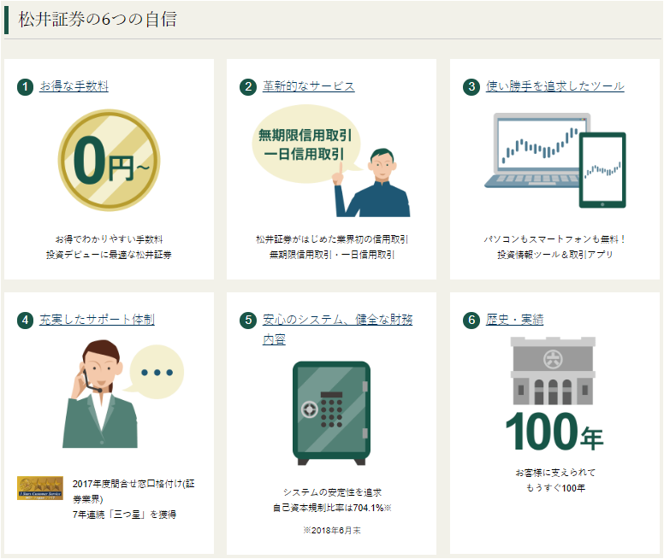Image resolution: width=664 pixels, height=559 pixels.
Task: Click the footnote ※2018年6月末
Action: click(332, 531)
